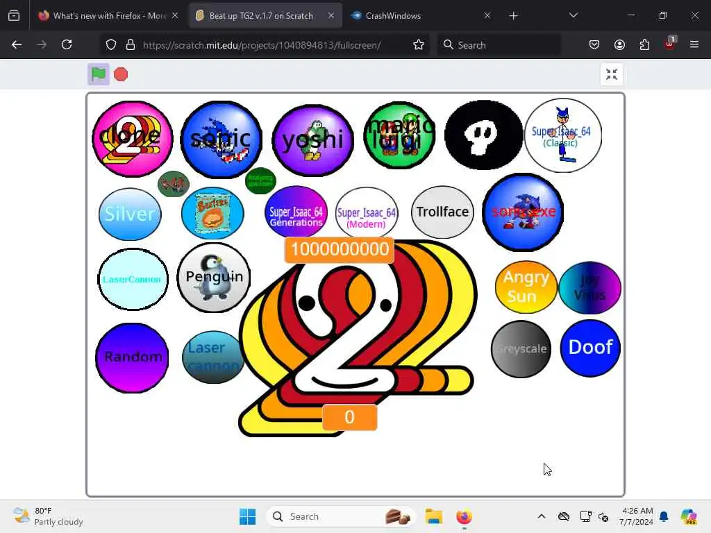Apply the Virus gradient button
Image resolution: width=711 pixels, height=533 pixels.
[590, 288]
